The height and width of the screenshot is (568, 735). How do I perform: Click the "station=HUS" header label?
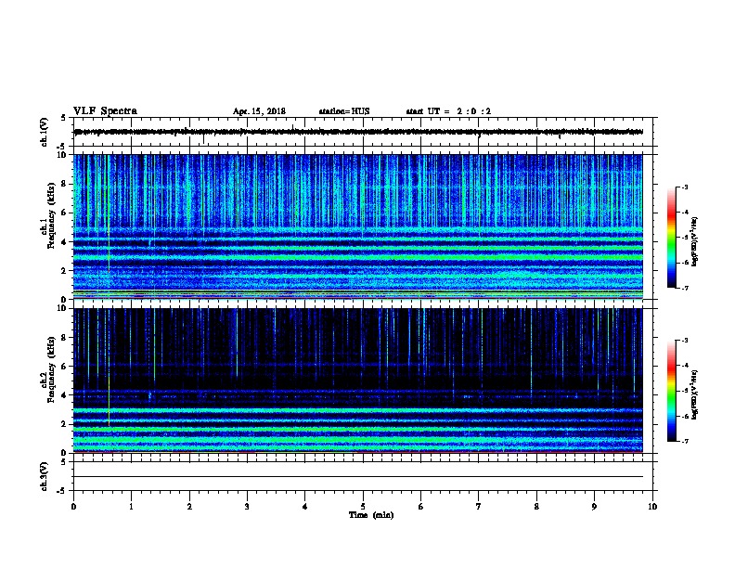click(x=344, y=111)
